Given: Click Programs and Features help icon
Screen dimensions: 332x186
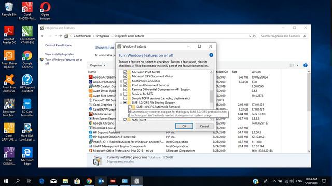Looking at the screenshot, I should pyautogui.click(x=306, y=65).
